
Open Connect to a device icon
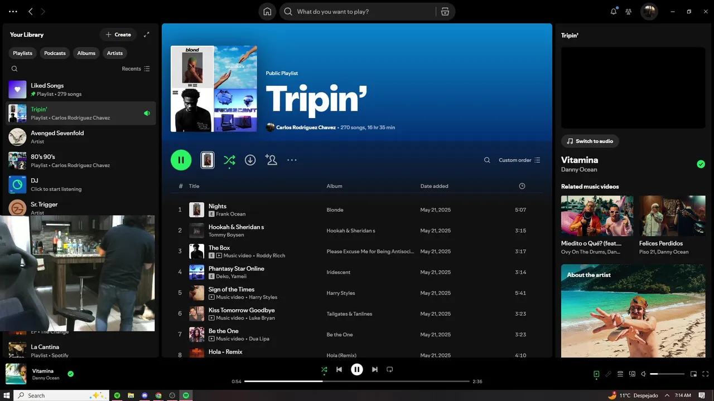point(632,374)
